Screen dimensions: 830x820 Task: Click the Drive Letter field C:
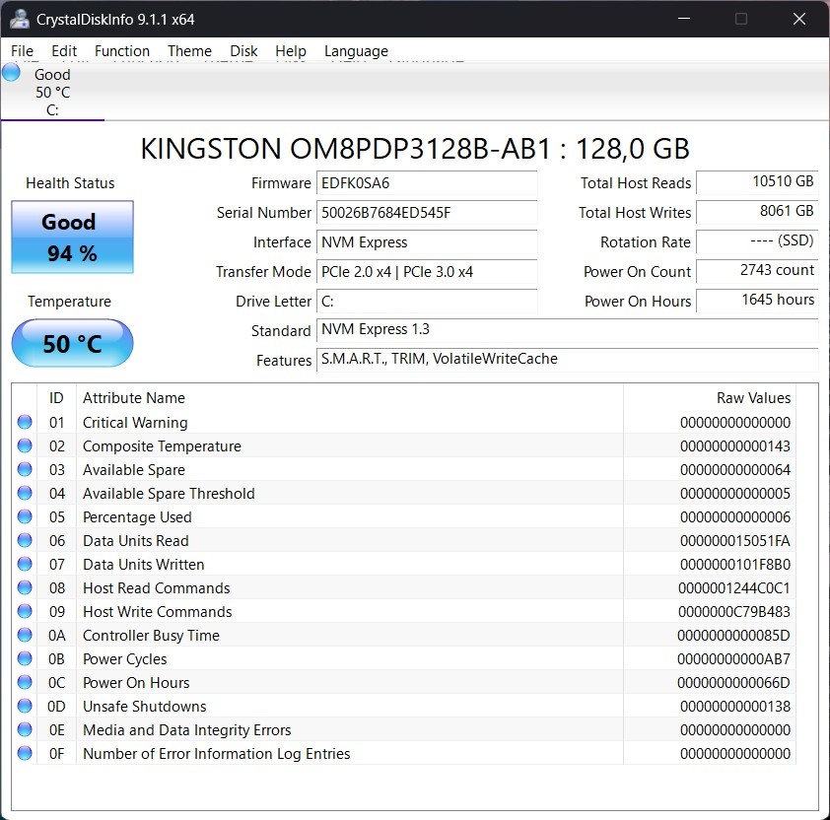tap(427, 302)
